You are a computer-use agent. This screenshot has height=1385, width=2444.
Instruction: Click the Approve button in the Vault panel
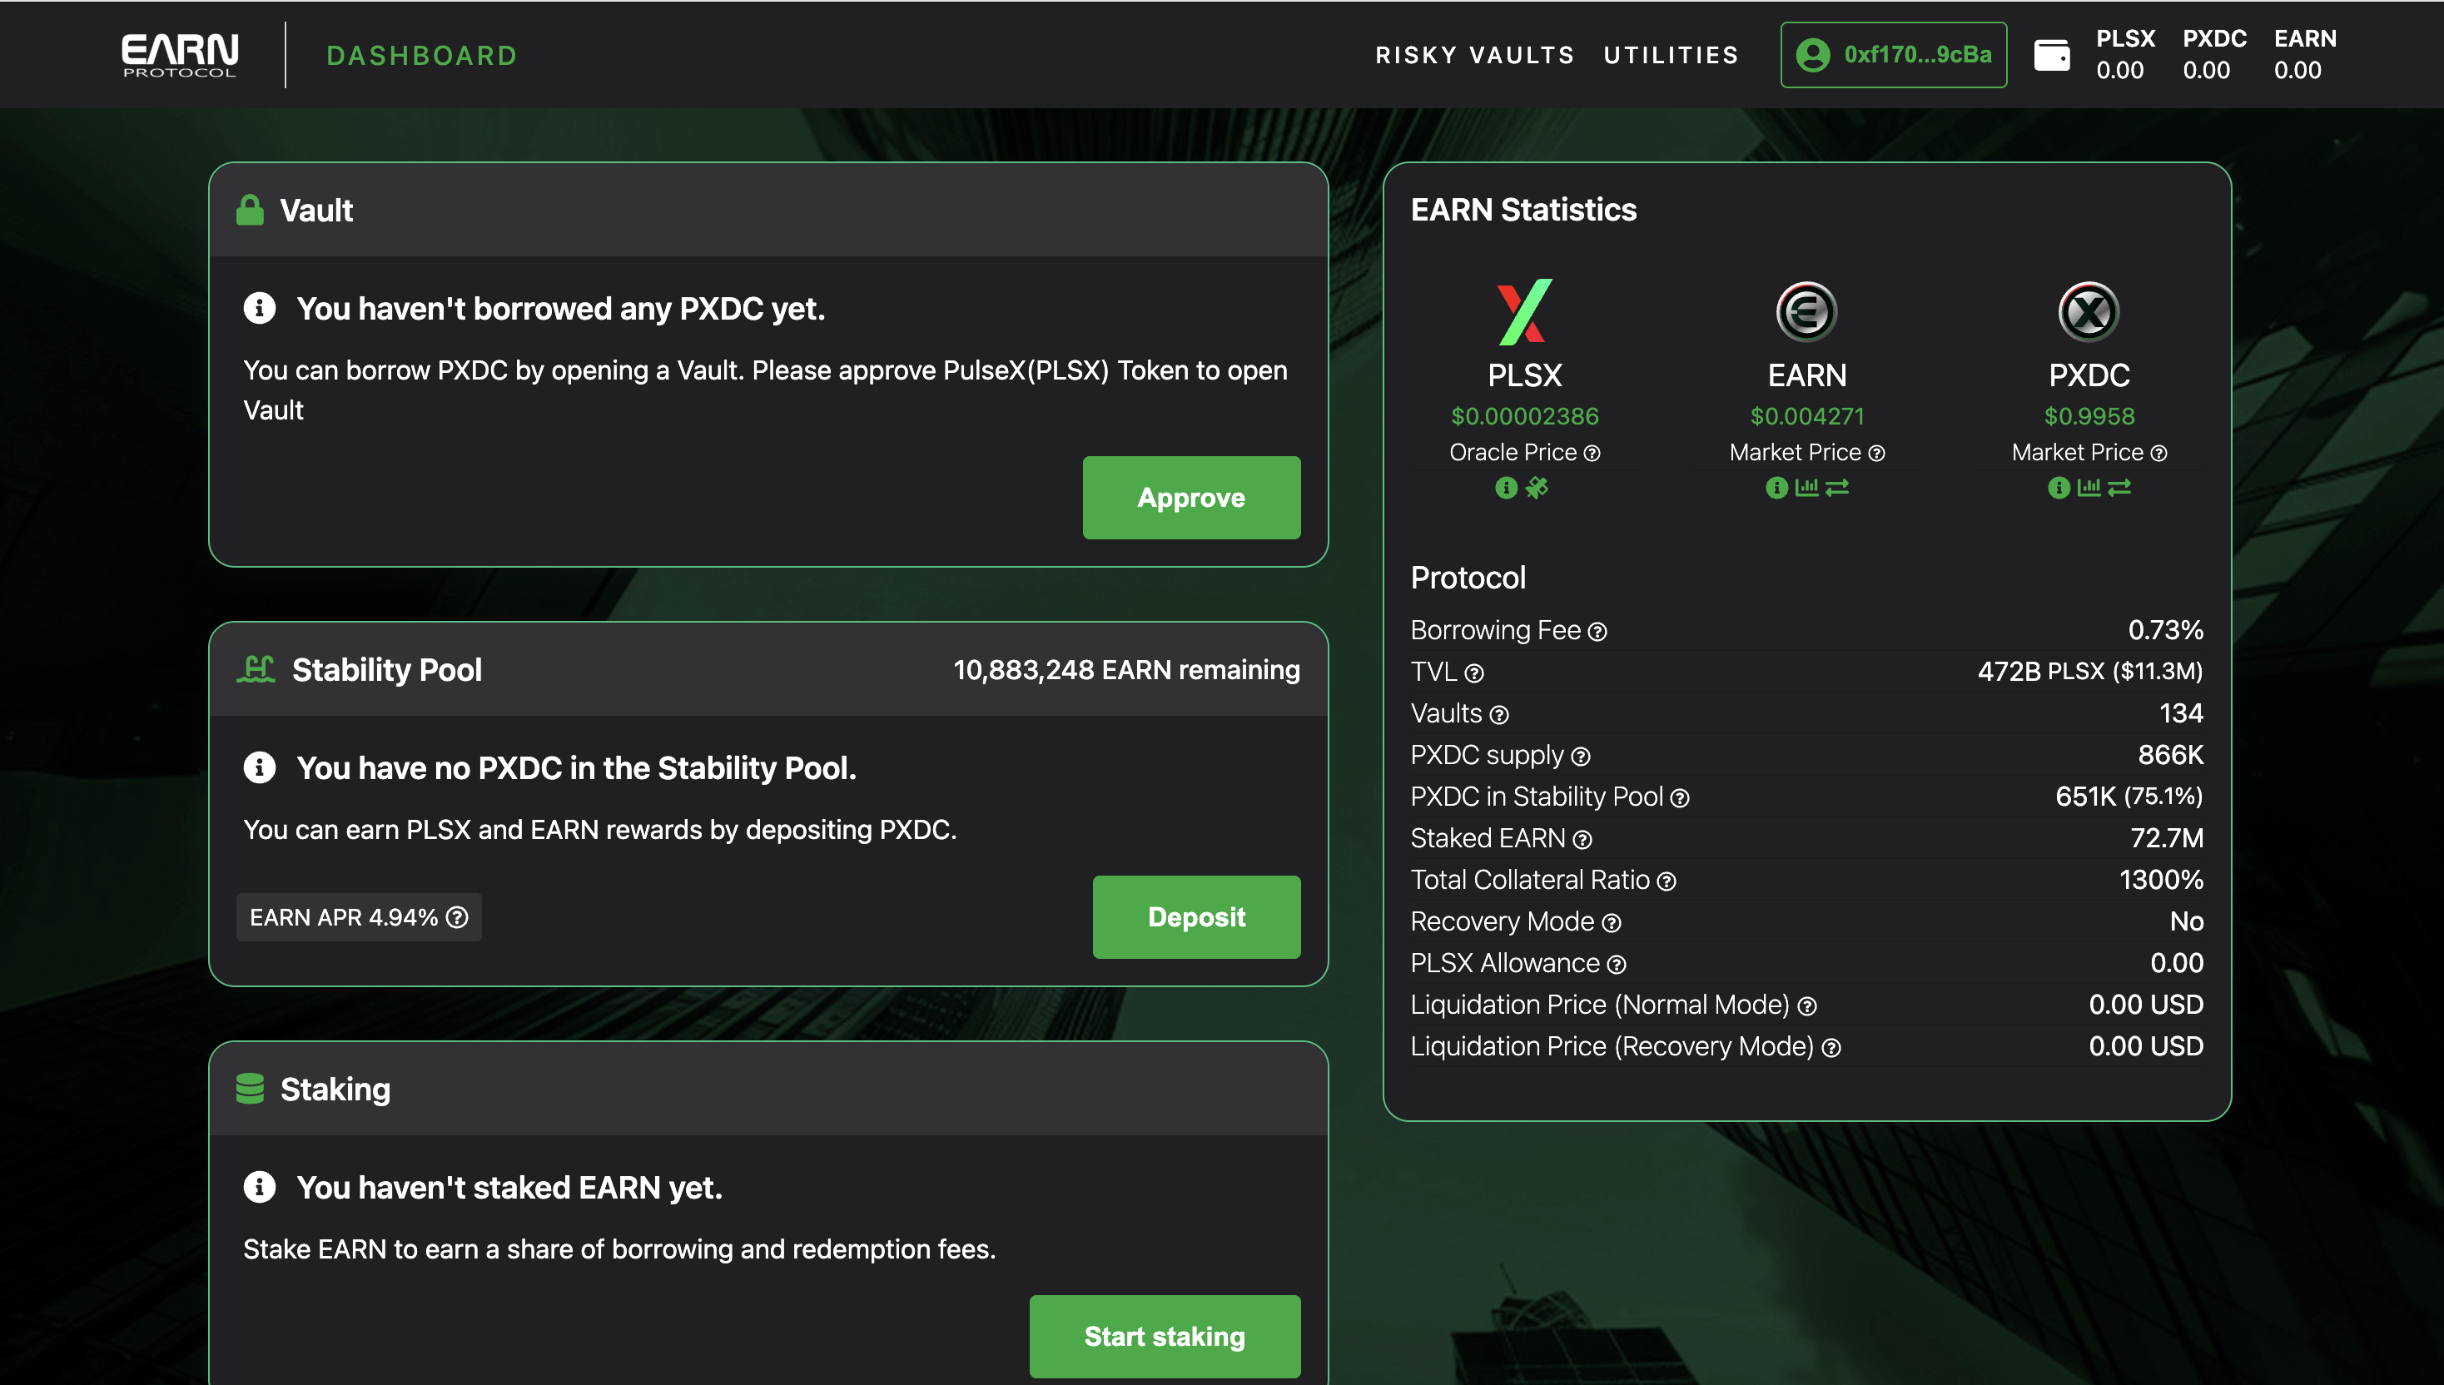(x=1191, y=498)
